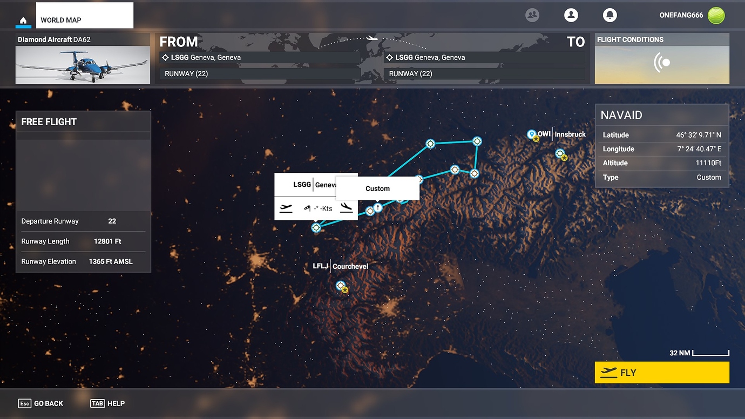Click the OWI Innsbruck waypoint marker
Screen dimensions: 745x419
pos(531,134)
